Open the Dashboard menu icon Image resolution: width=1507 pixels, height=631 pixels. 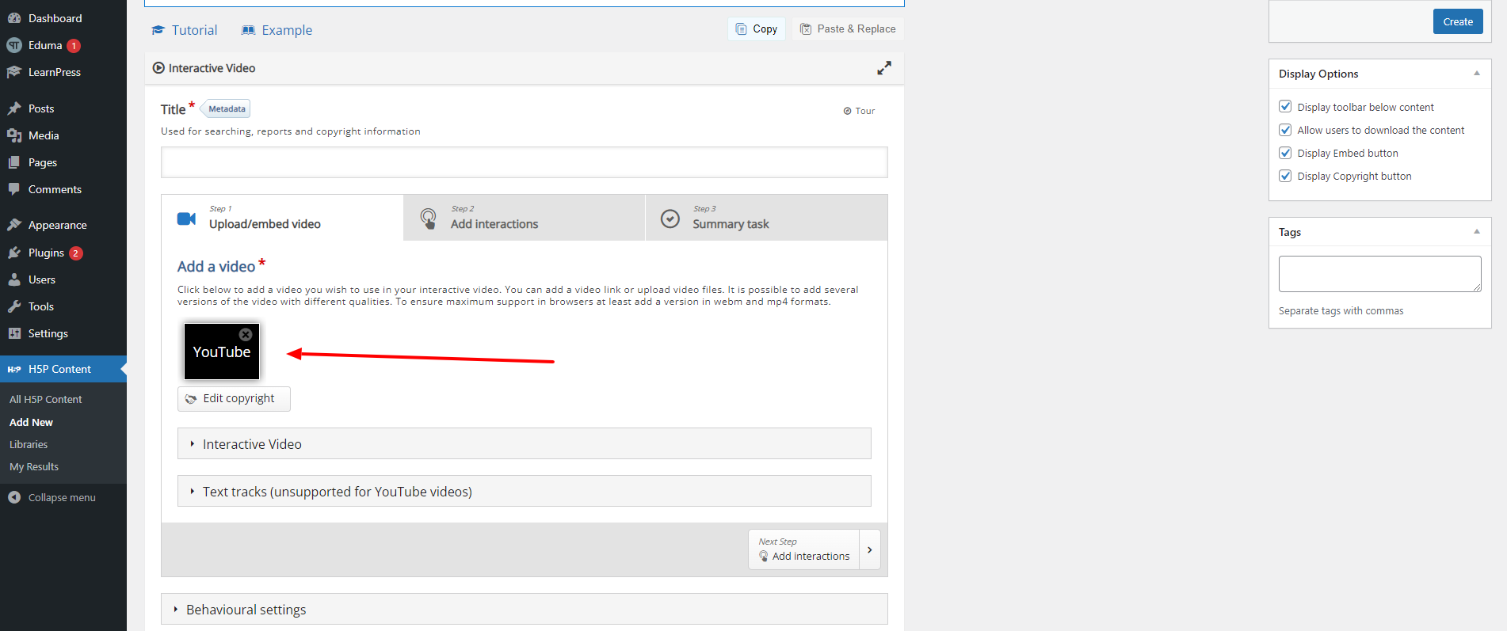click(x=14, y=18)
